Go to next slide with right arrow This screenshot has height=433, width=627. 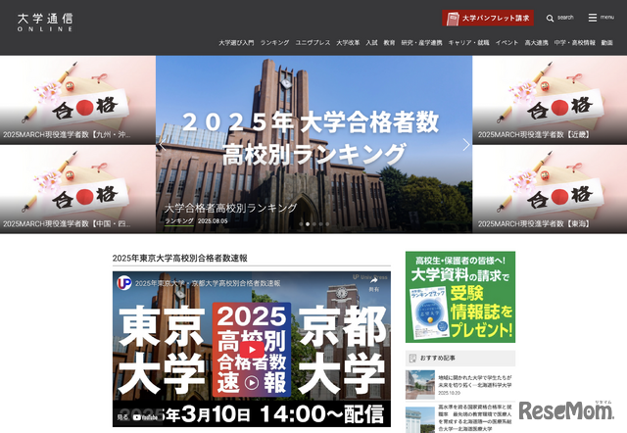pyautogui.click(x=466, y=144)
